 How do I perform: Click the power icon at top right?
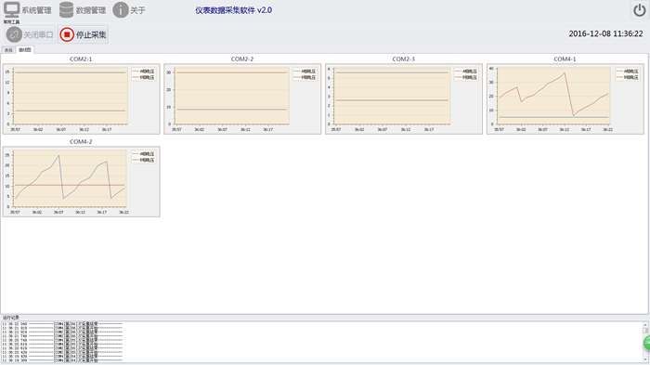coord(640,10)
